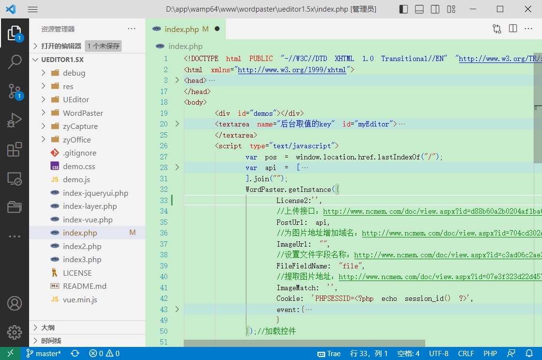Click the CRLF line ending selector

466,354
